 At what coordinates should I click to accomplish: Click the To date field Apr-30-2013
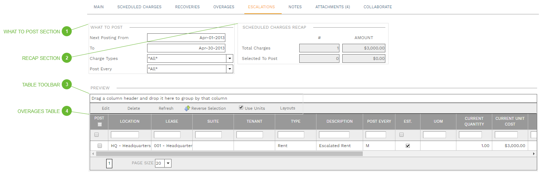tap(186, 48)
